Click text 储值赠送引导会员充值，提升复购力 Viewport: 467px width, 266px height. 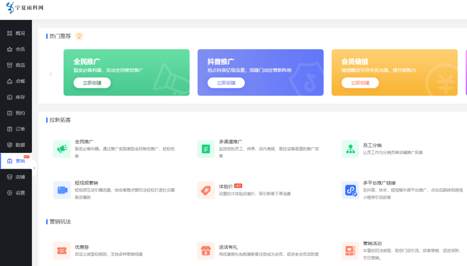click(379, 71)
